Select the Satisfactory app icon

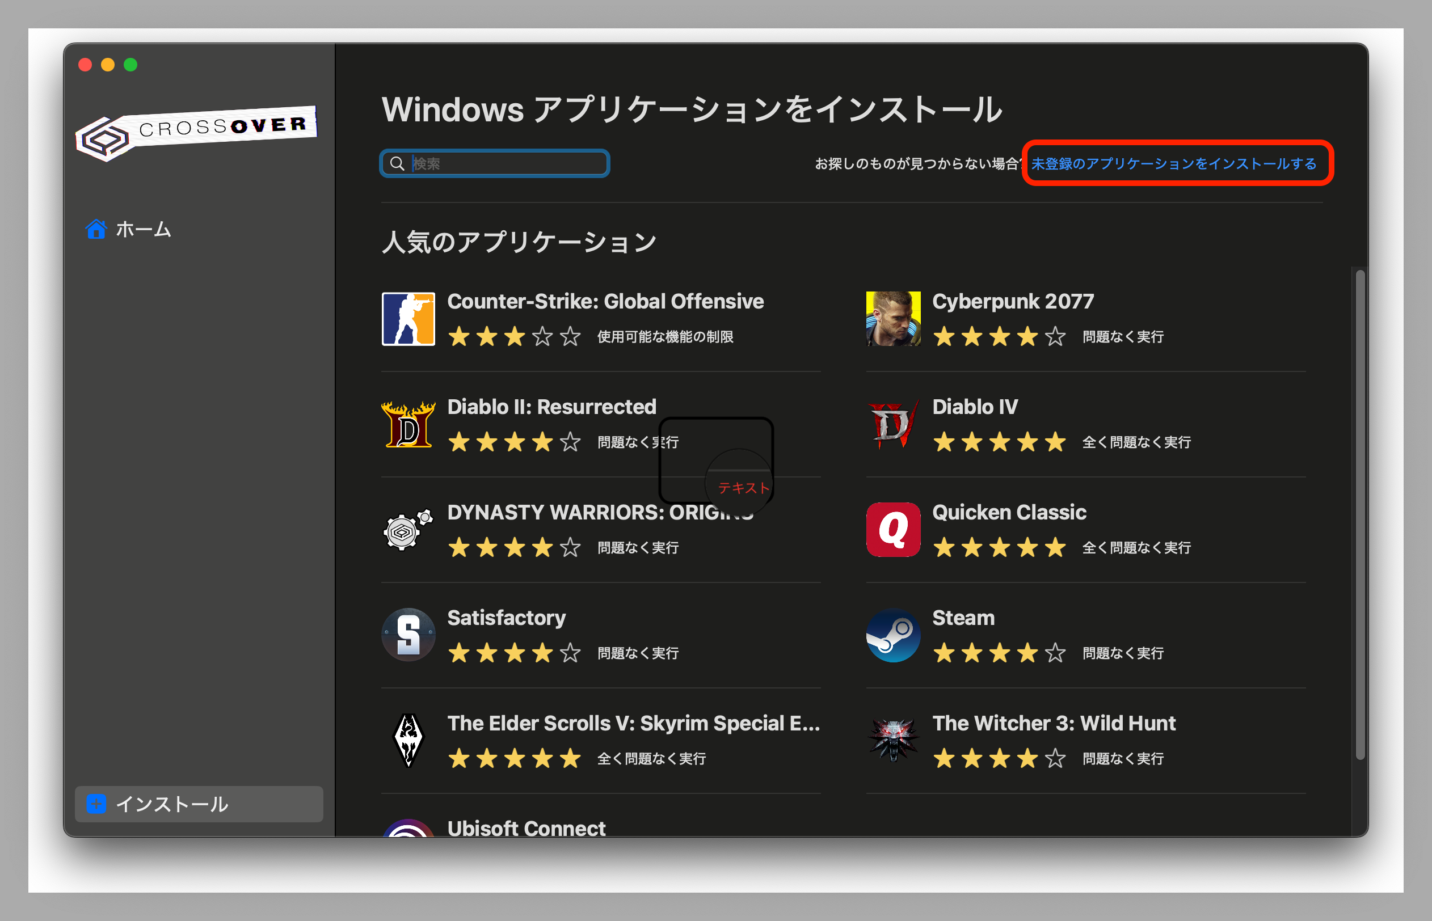coord(408,635)
